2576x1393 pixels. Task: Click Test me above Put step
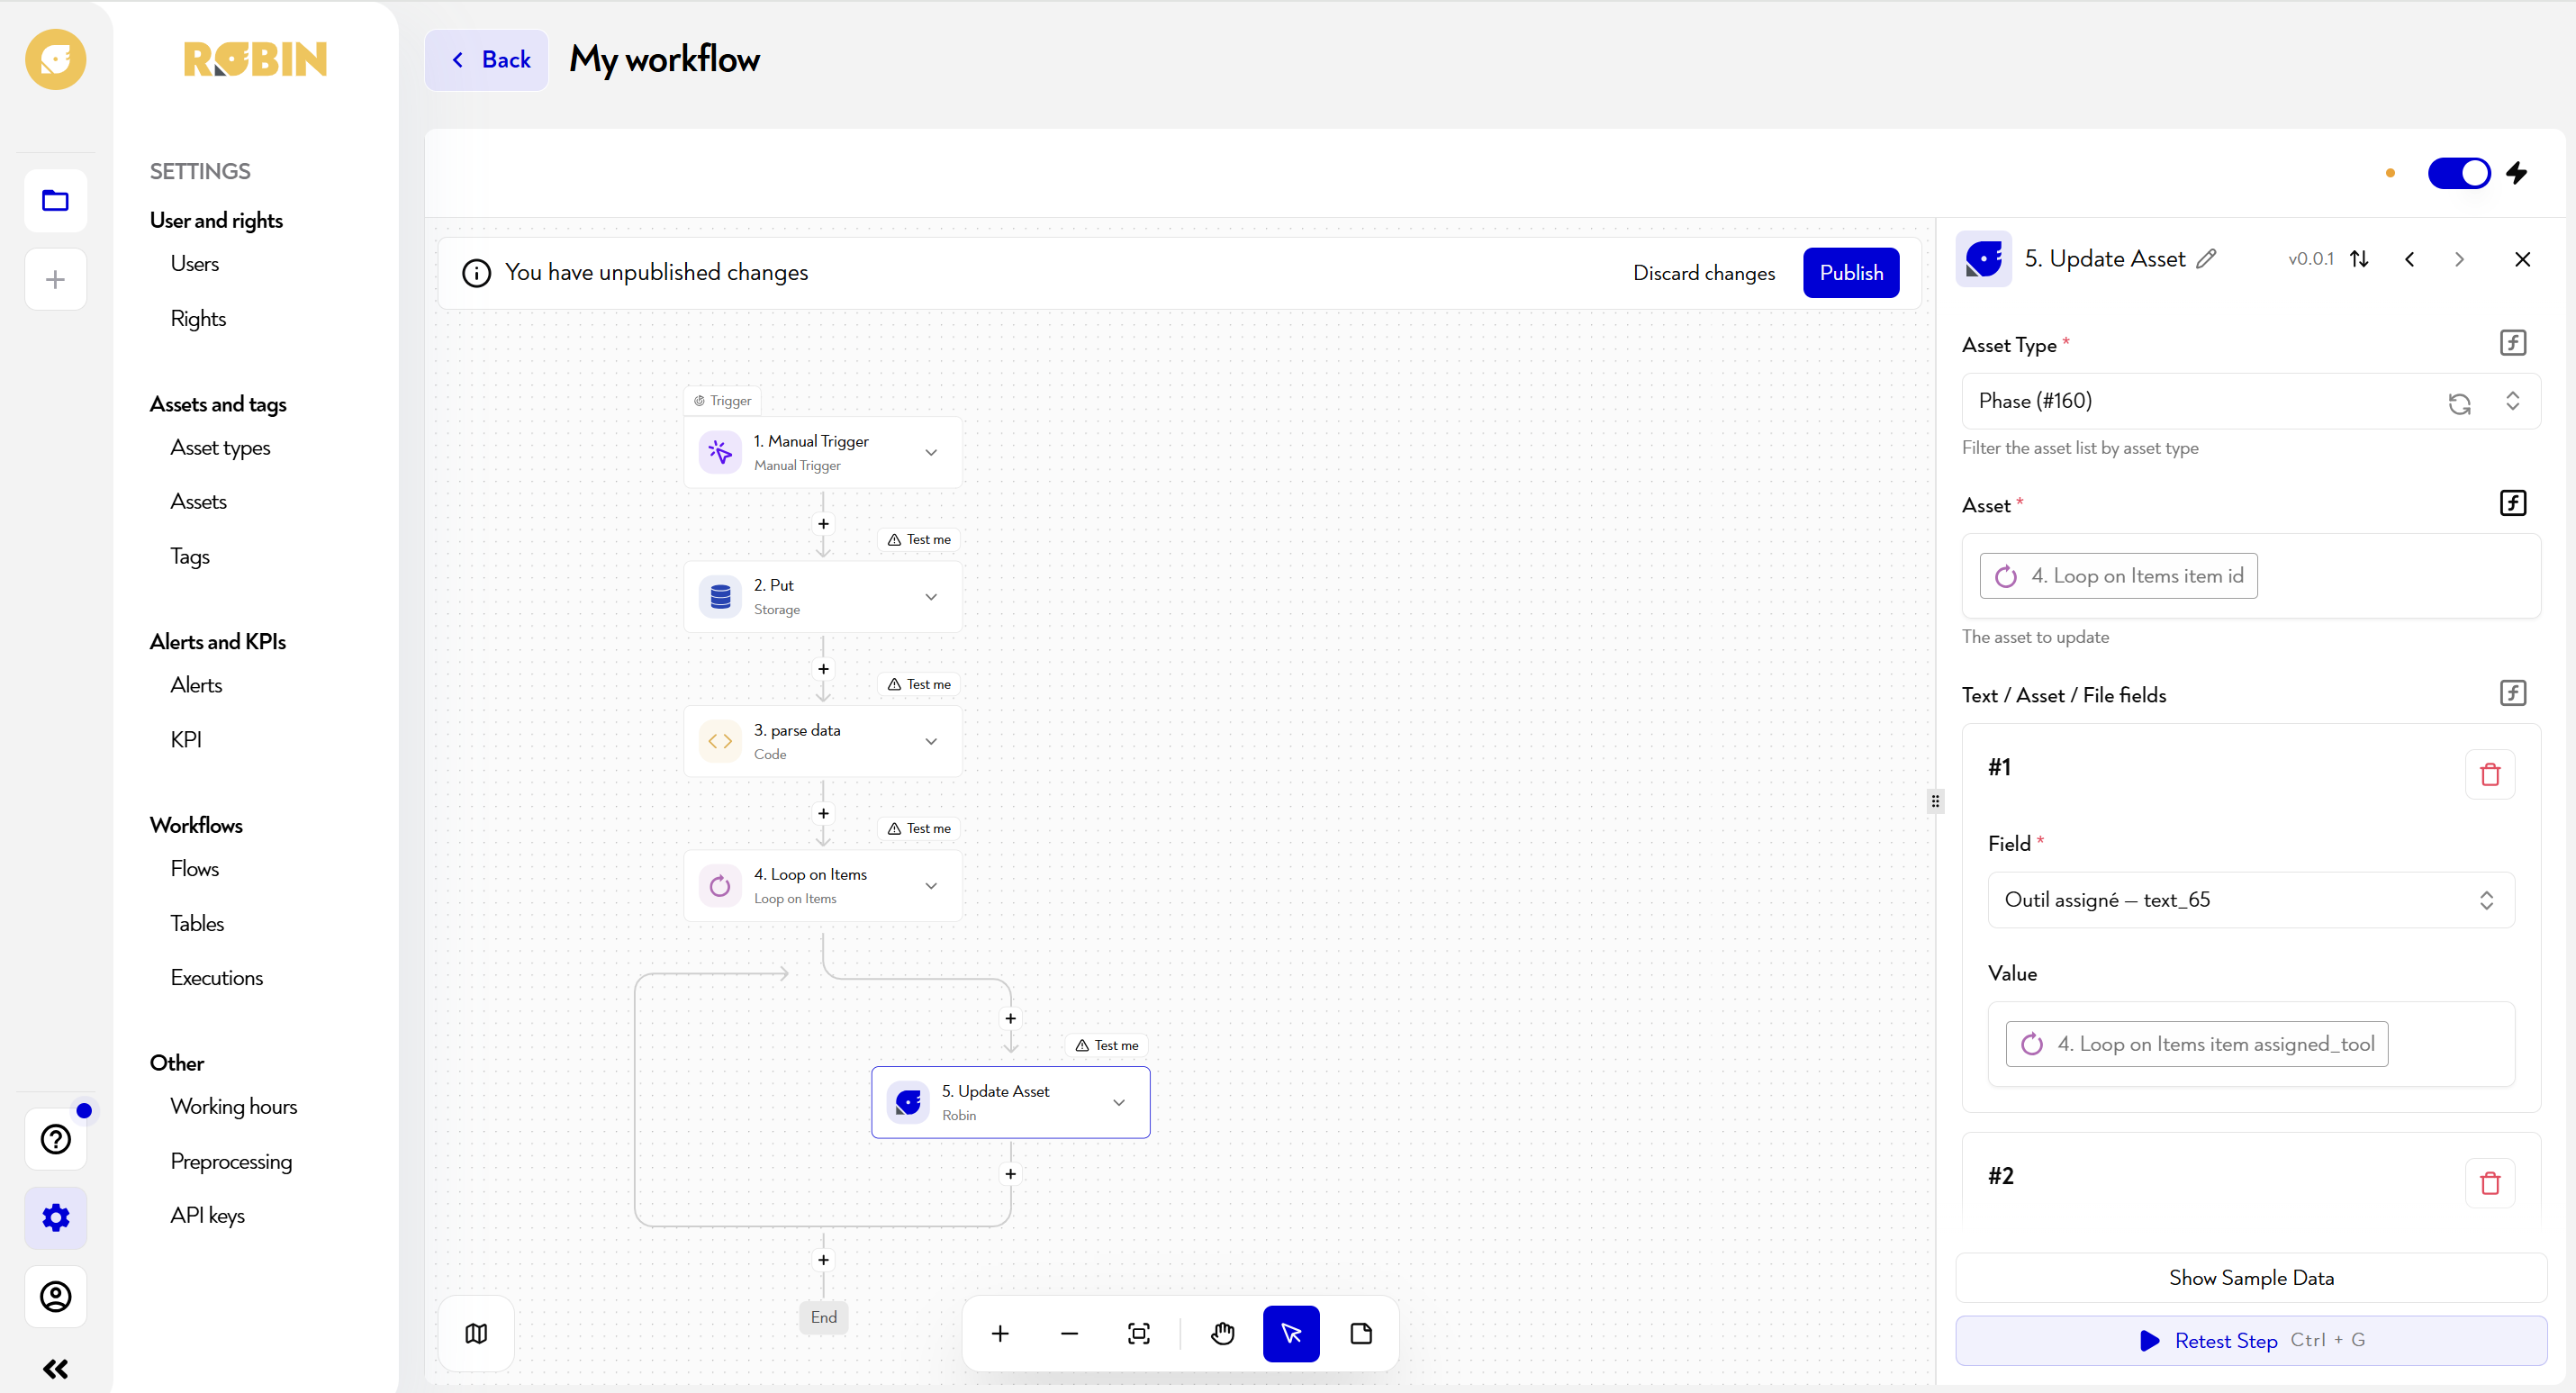tap(919, 540)
